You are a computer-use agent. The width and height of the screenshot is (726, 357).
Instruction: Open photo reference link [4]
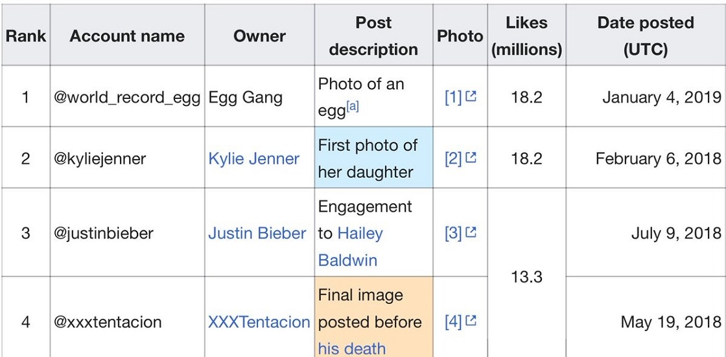[x=453, y=321]
